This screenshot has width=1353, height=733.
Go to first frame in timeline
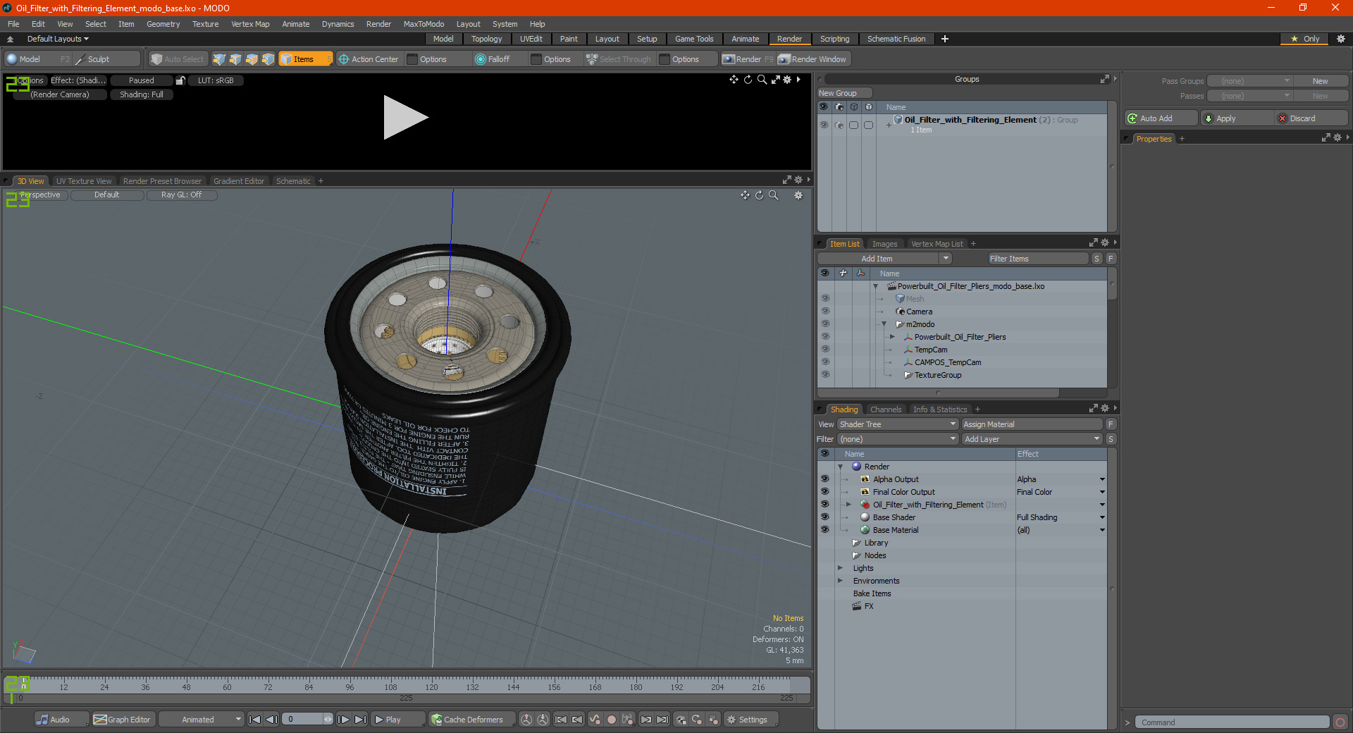click(255, 720)
